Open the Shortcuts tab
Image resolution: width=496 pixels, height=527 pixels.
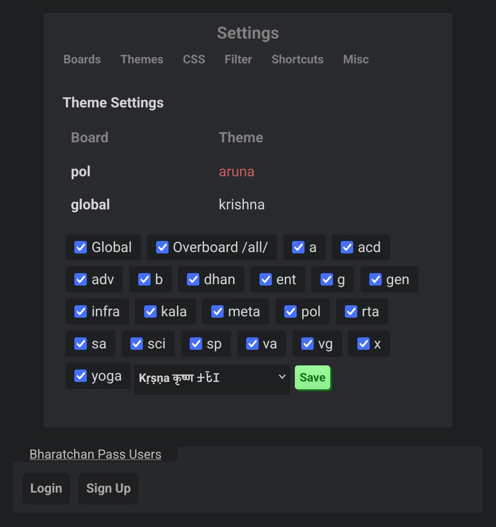coord(298,59)
